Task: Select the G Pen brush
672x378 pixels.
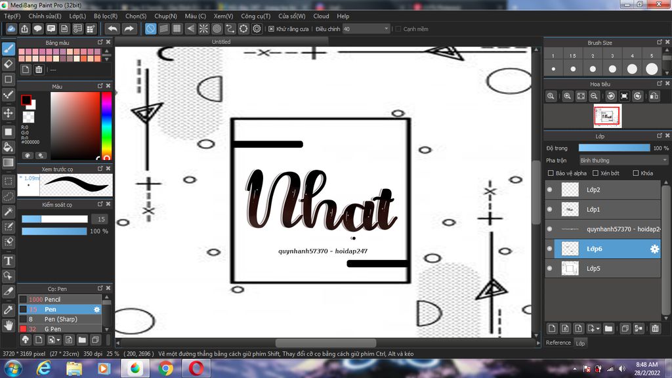Action: point(60,329)
